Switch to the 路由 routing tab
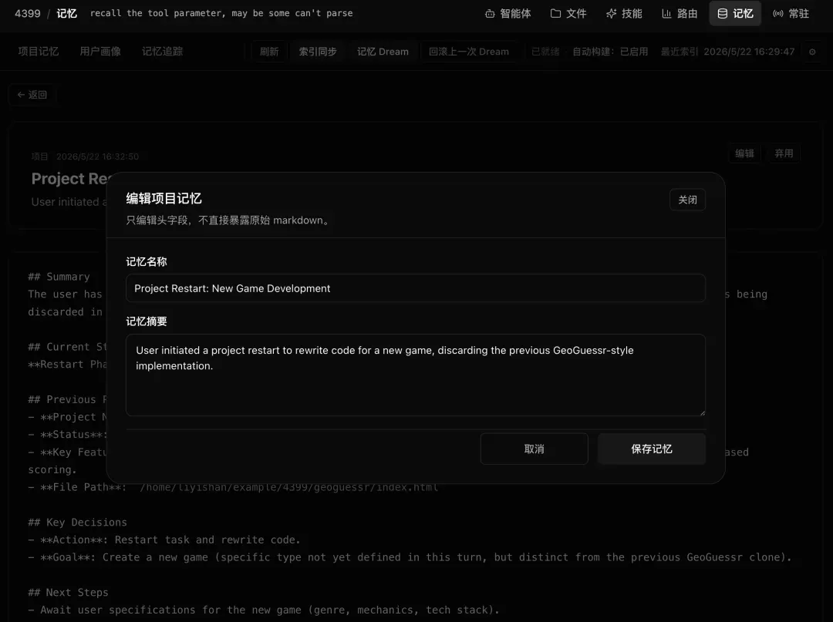833x622 pixels. [x=680, y=13]
